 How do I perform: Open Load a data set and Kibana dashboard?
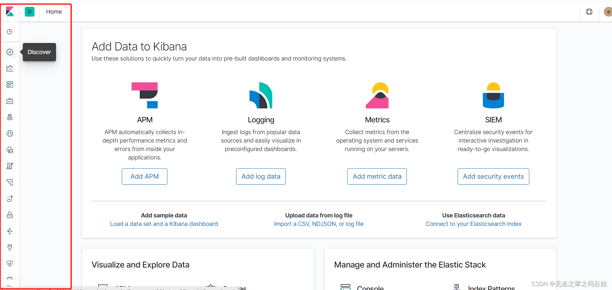point(164,224)
